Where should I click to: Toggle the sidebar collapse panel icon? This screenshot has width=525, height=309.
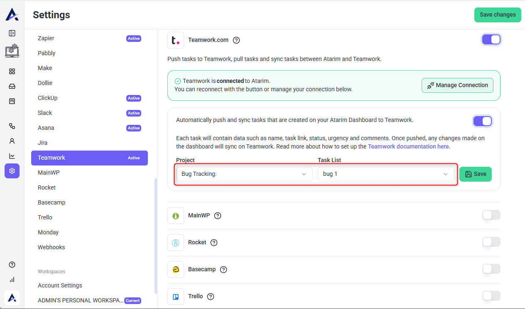[x=12, y=33]
